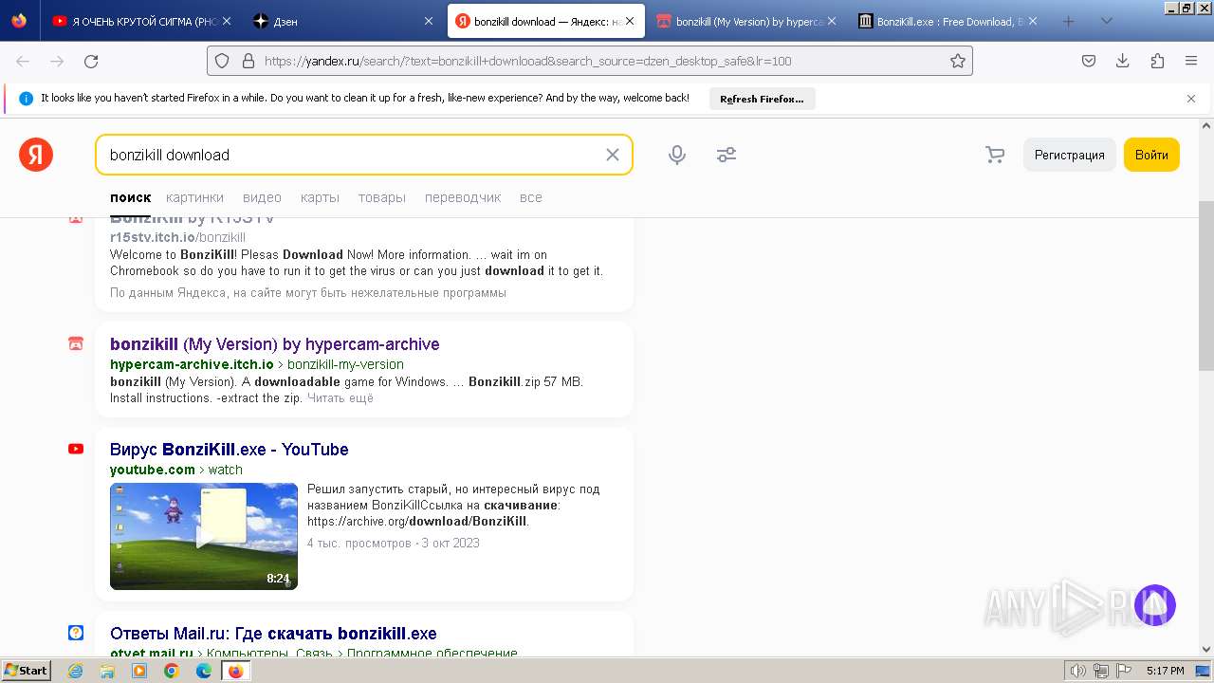1214x683 pixels.
Task: Launch Microsoft Edge from taskbar
Action: 204,671
